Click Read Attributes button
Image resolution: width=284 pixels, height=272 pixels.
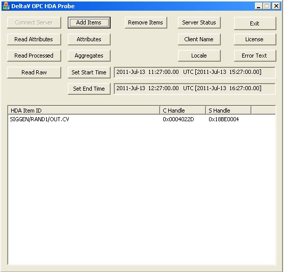34,39
